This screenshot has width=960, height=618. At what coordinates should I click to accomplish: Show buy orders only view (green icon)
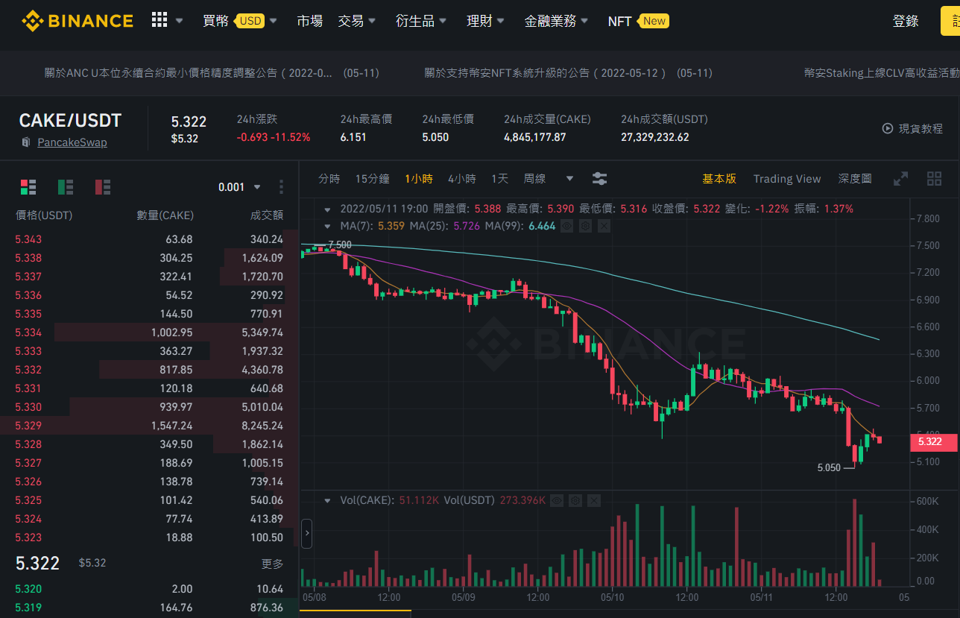[x=66, y=187]
